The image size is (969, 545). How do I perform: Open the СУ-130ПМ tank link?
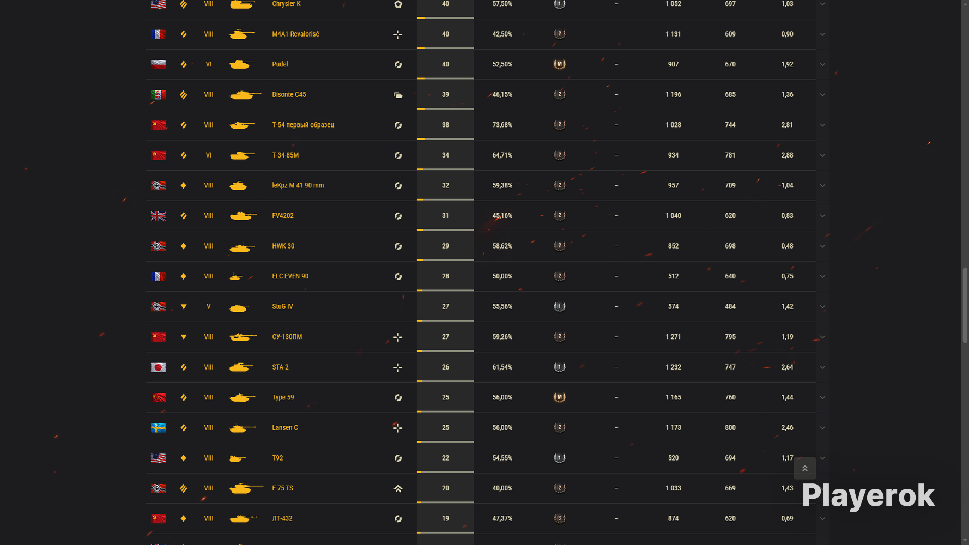click(x=287, y=337)
